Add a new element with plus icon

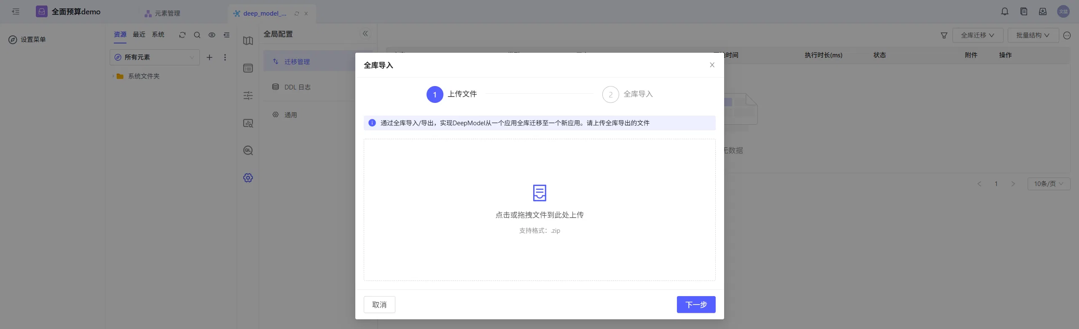(x=209, y=57)
